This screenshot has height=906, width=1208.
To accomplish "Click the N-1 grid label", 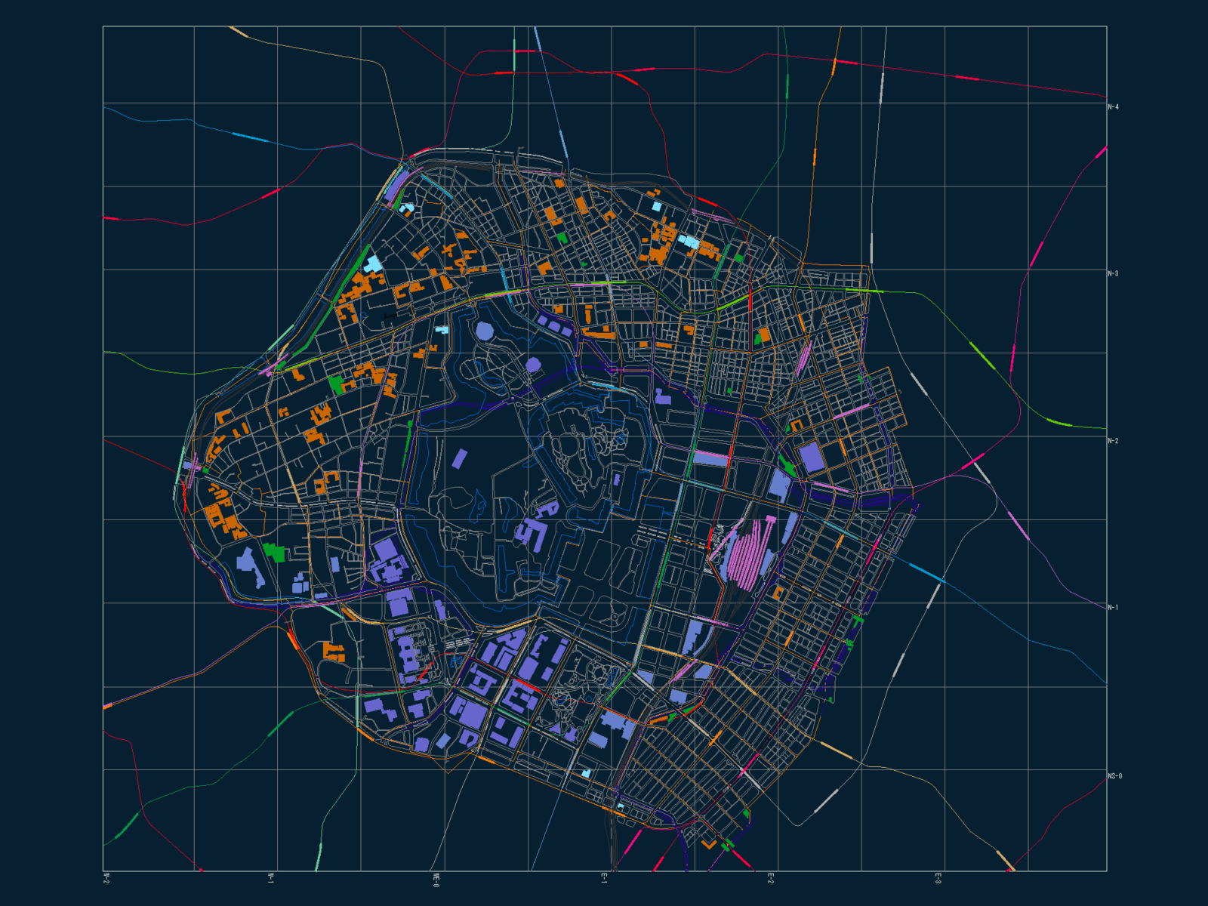I will pos(1113,608).
